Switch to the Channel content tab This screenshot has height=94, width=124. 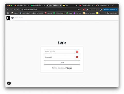point(86,5)
